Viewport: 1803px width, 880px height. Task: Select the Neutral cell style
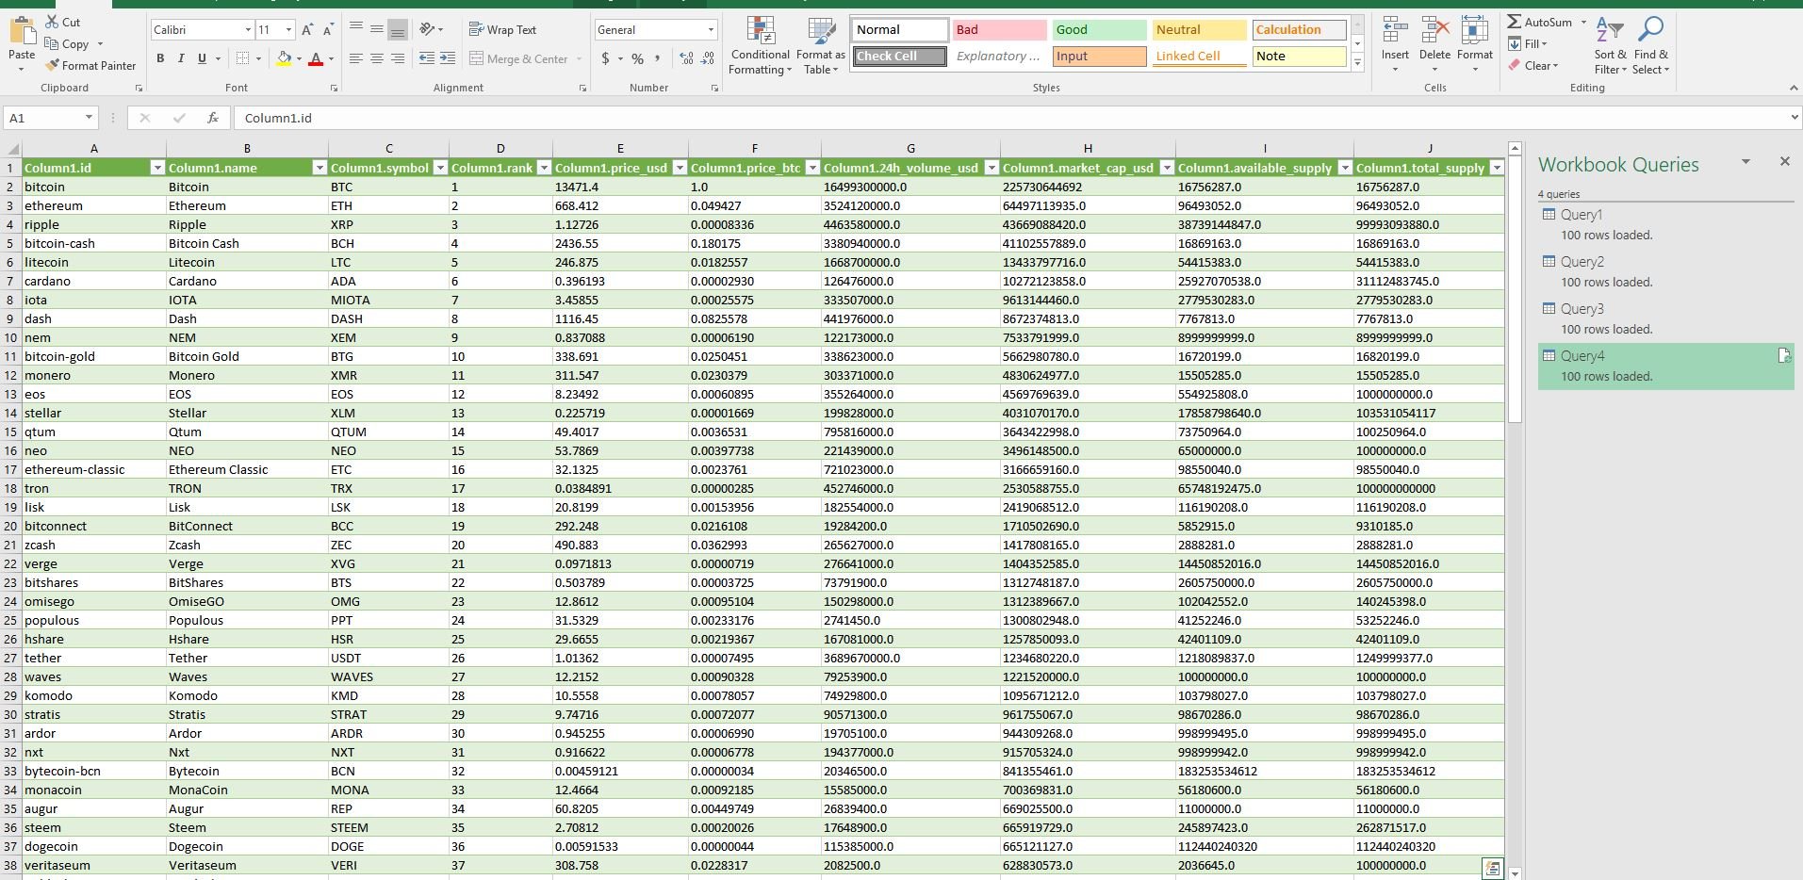point(1199,30)
